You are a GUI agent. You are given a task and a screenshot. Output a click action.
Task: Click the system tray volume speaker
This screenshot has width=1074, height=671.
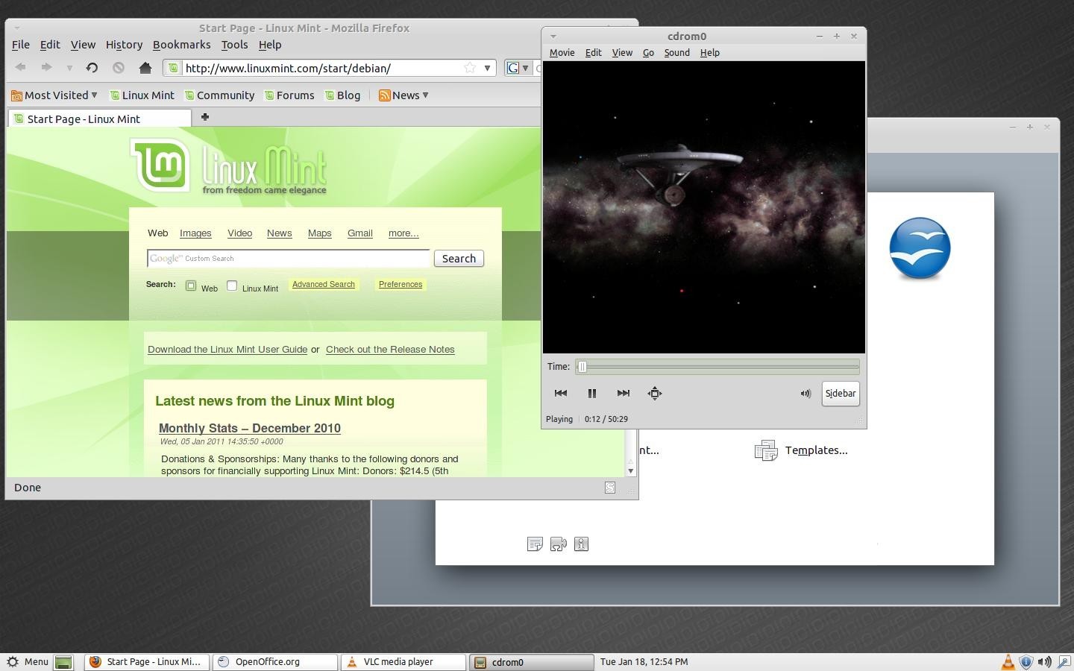[x=1044, y=661]
